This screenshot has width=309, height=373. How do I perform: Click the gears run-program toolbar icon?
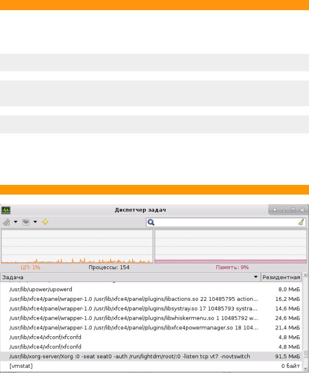pos(6,222)
